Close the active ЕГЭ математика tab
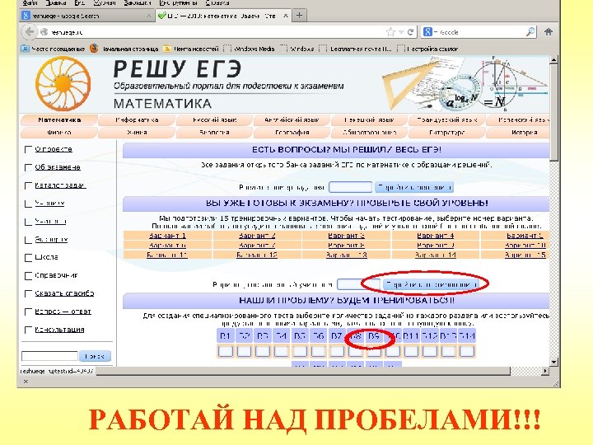The image size is (593, 445). coord(286,16)
